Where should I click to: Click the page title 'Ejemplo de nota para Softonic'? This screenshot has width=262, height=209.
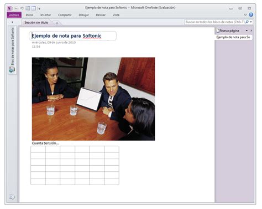point(66,36)
